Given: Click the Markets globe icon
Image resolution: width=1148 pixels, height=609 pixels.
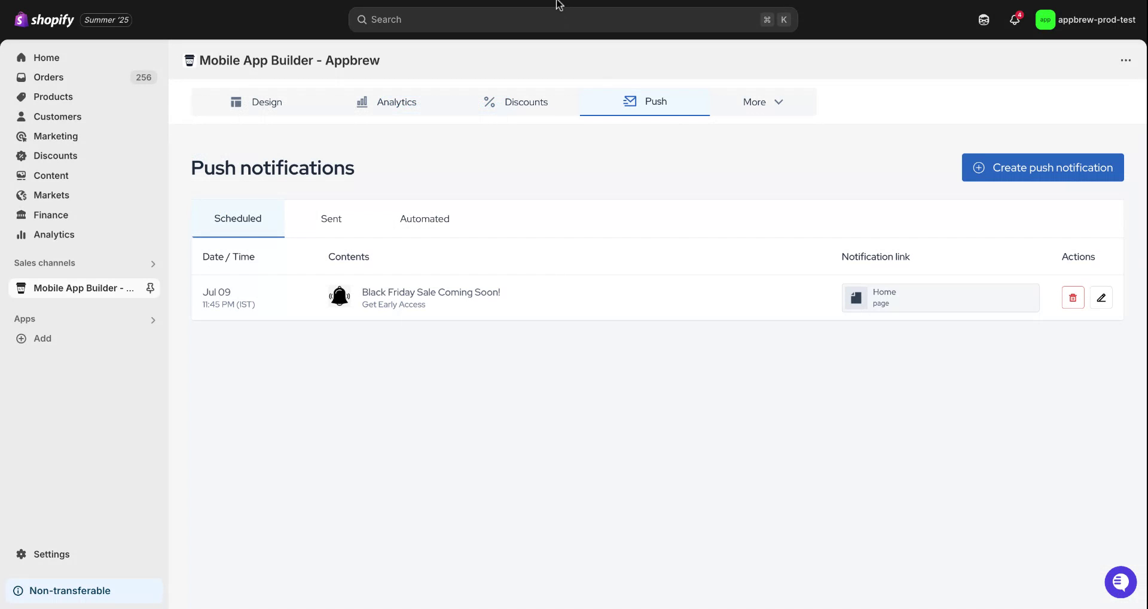Looking at the screenshot, I should click(x=22, y=195).
